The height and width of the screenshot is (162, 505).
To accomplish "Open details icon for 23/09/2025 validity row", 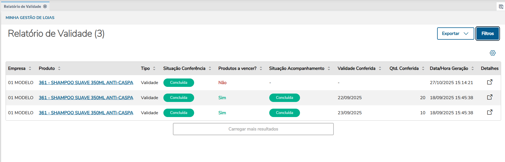I will [490, 112].
